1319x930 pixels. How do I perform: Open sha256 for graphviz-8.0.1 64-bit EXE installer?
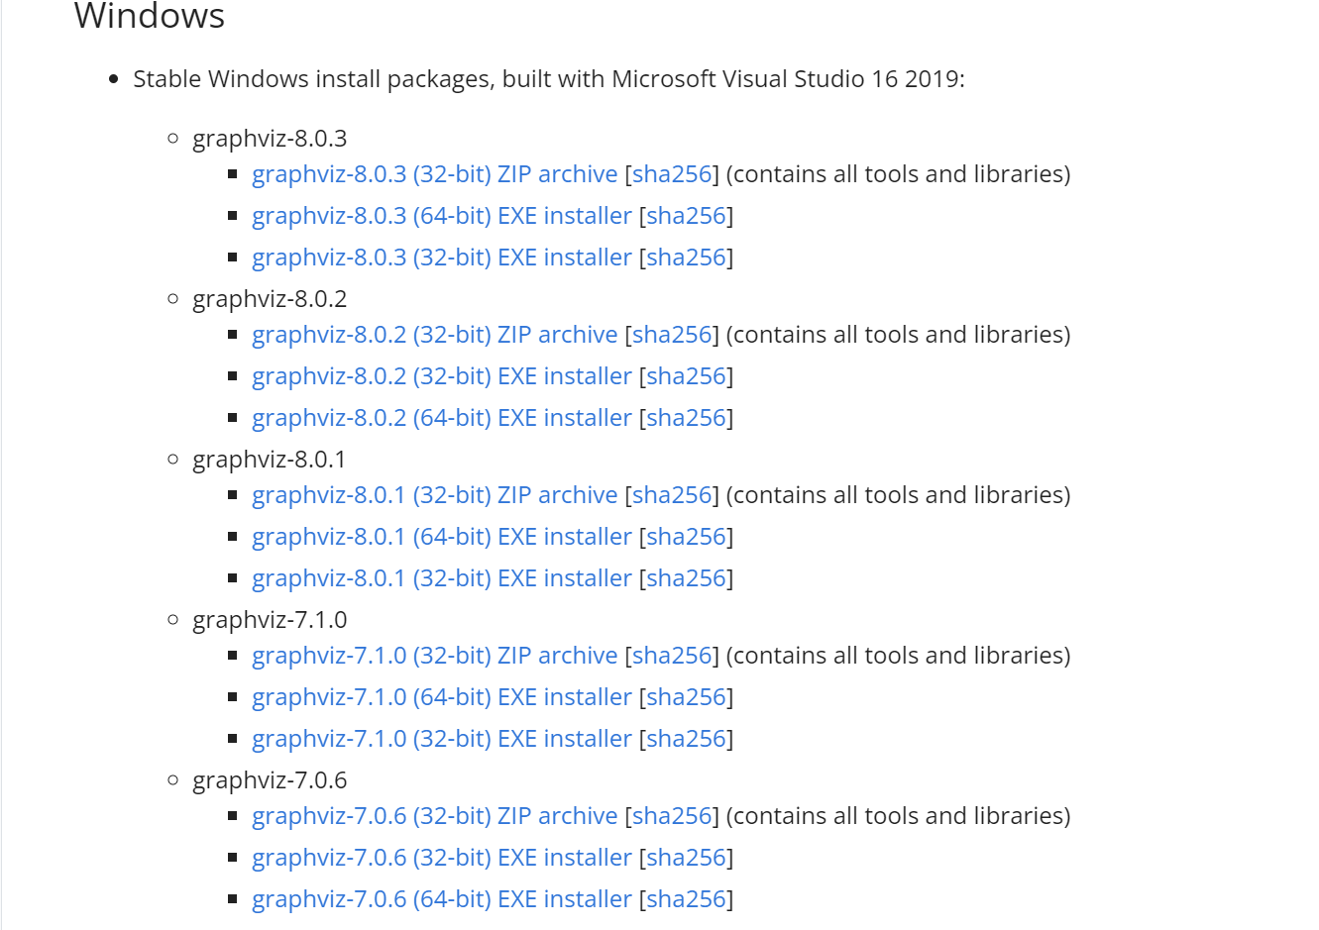(x=686, y=537)
